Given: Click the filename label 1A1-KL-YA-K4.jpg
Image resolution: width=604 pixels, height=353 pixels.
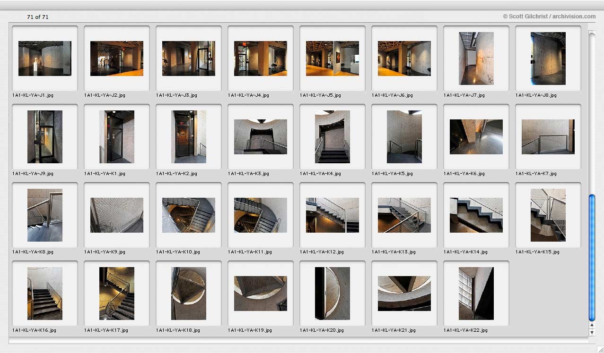Looking at the screenshot, I should pyautogui.click(x=320, y=174).
